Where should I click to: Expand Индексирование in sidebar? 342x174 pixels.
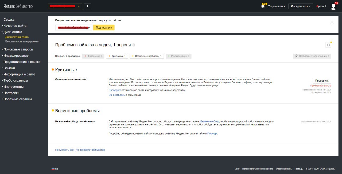click(16, 56)
